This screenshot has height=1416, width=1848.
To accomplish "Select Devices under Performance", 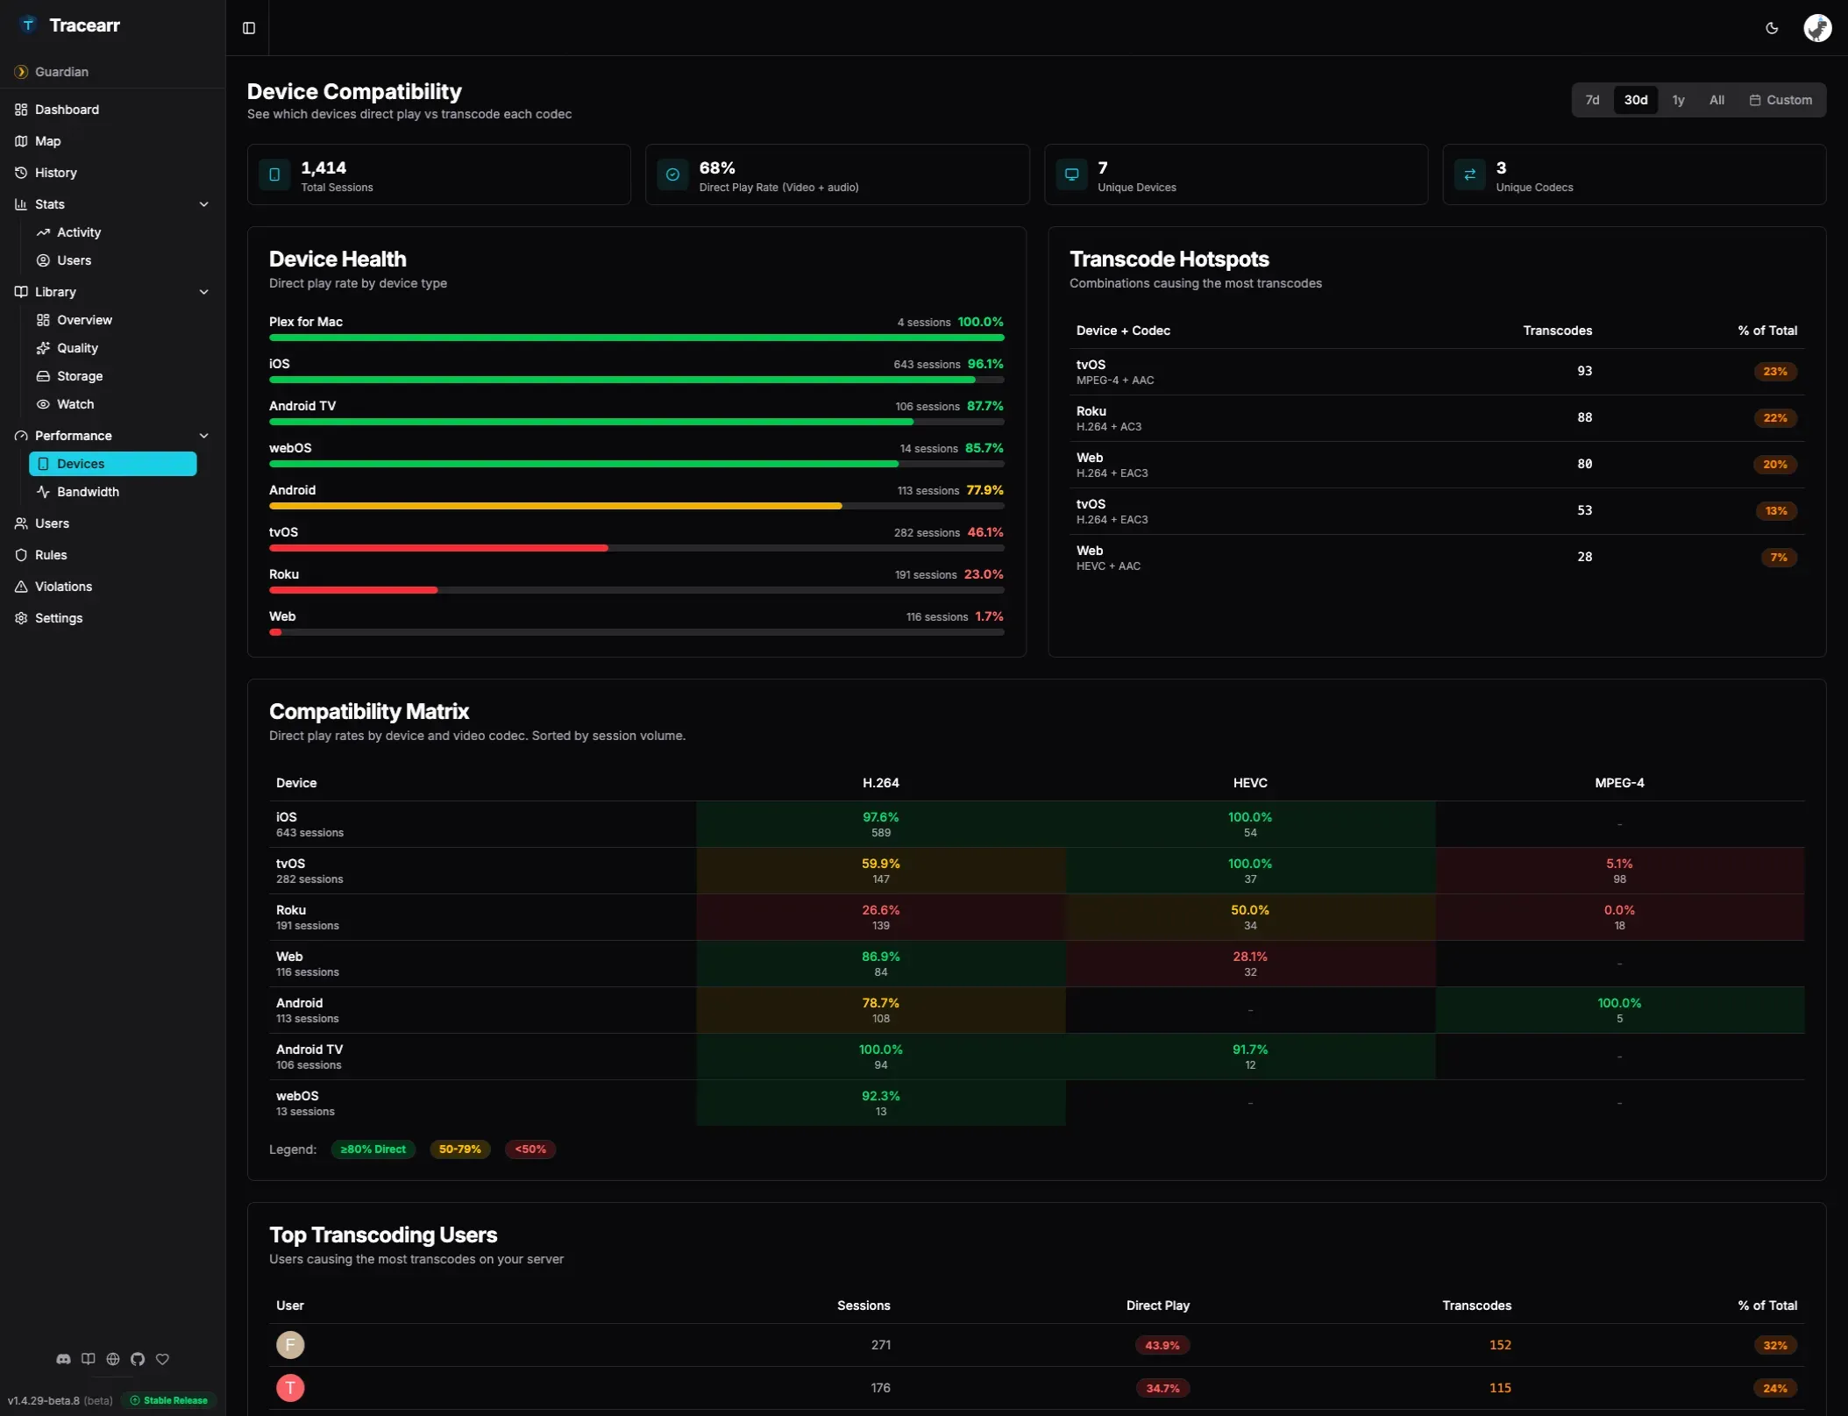I will pyautogui.click(x=112, y=464).
